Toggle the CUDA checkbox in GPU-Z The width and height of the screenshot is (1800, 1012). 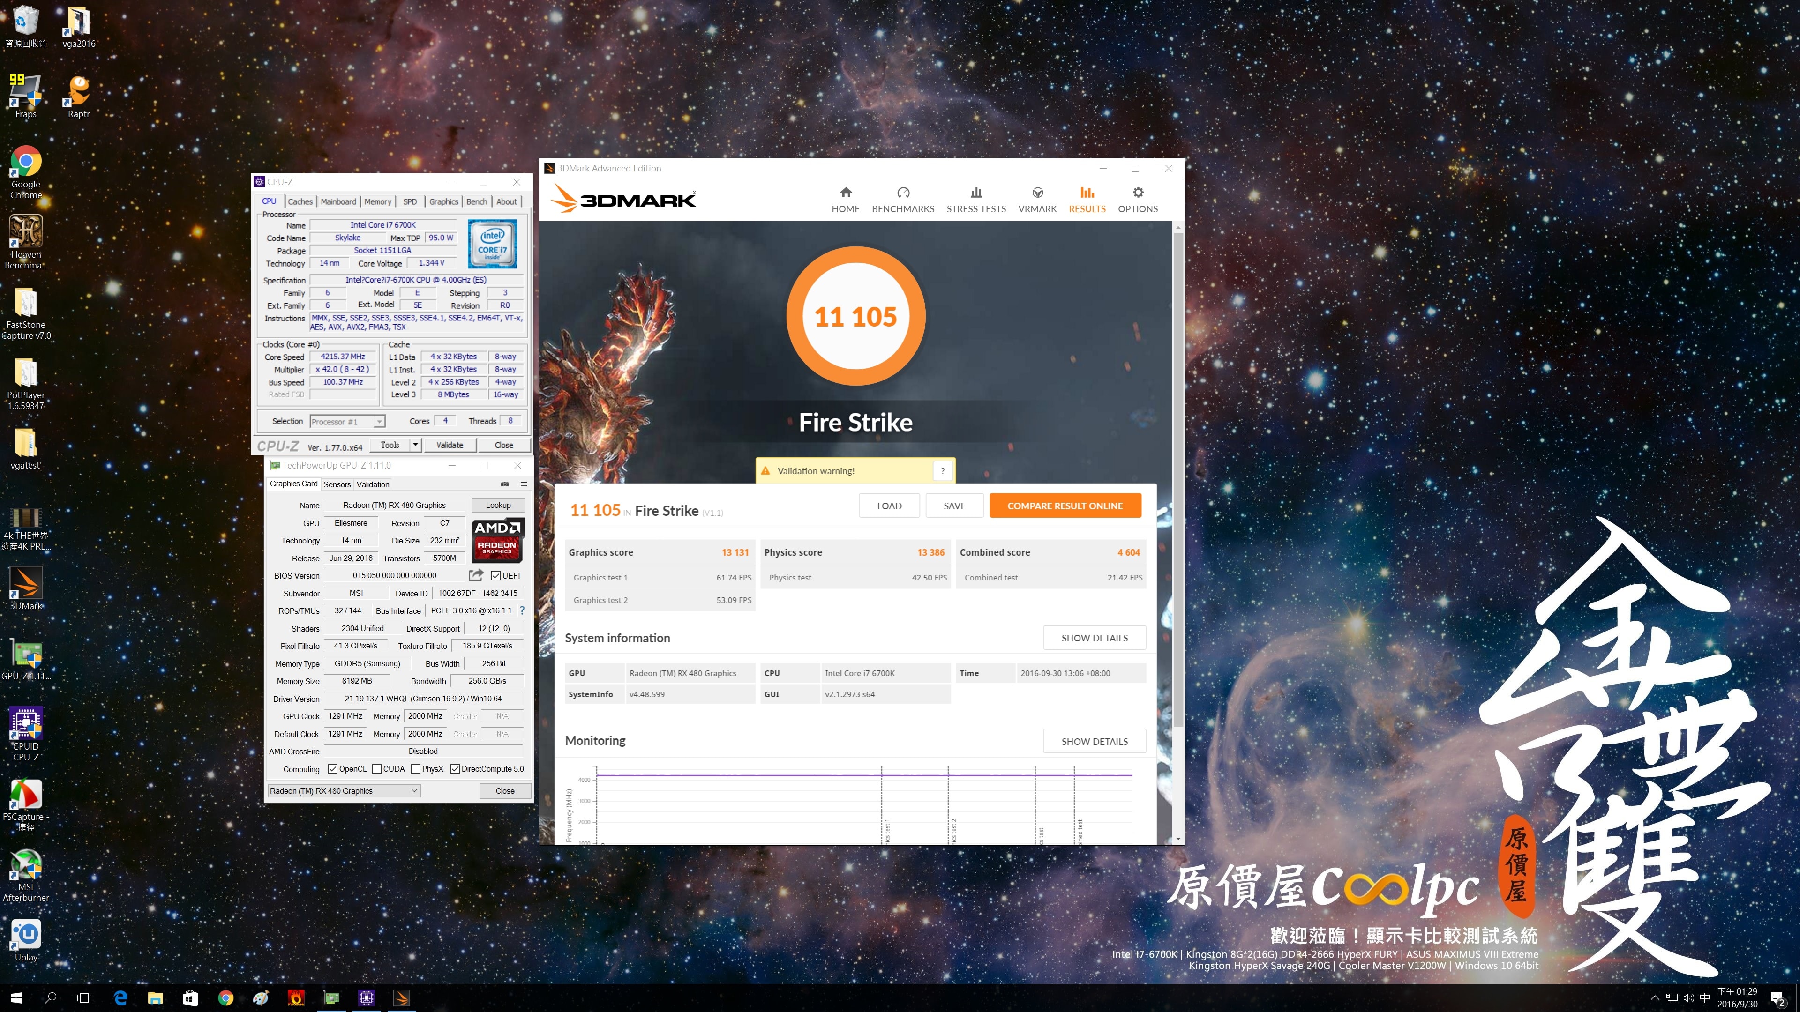pos(376,769)
